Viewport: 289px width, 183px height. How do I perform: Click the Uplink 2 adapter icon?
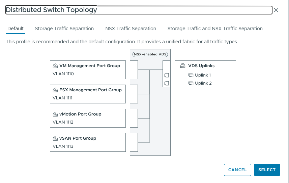click(191, 83)
